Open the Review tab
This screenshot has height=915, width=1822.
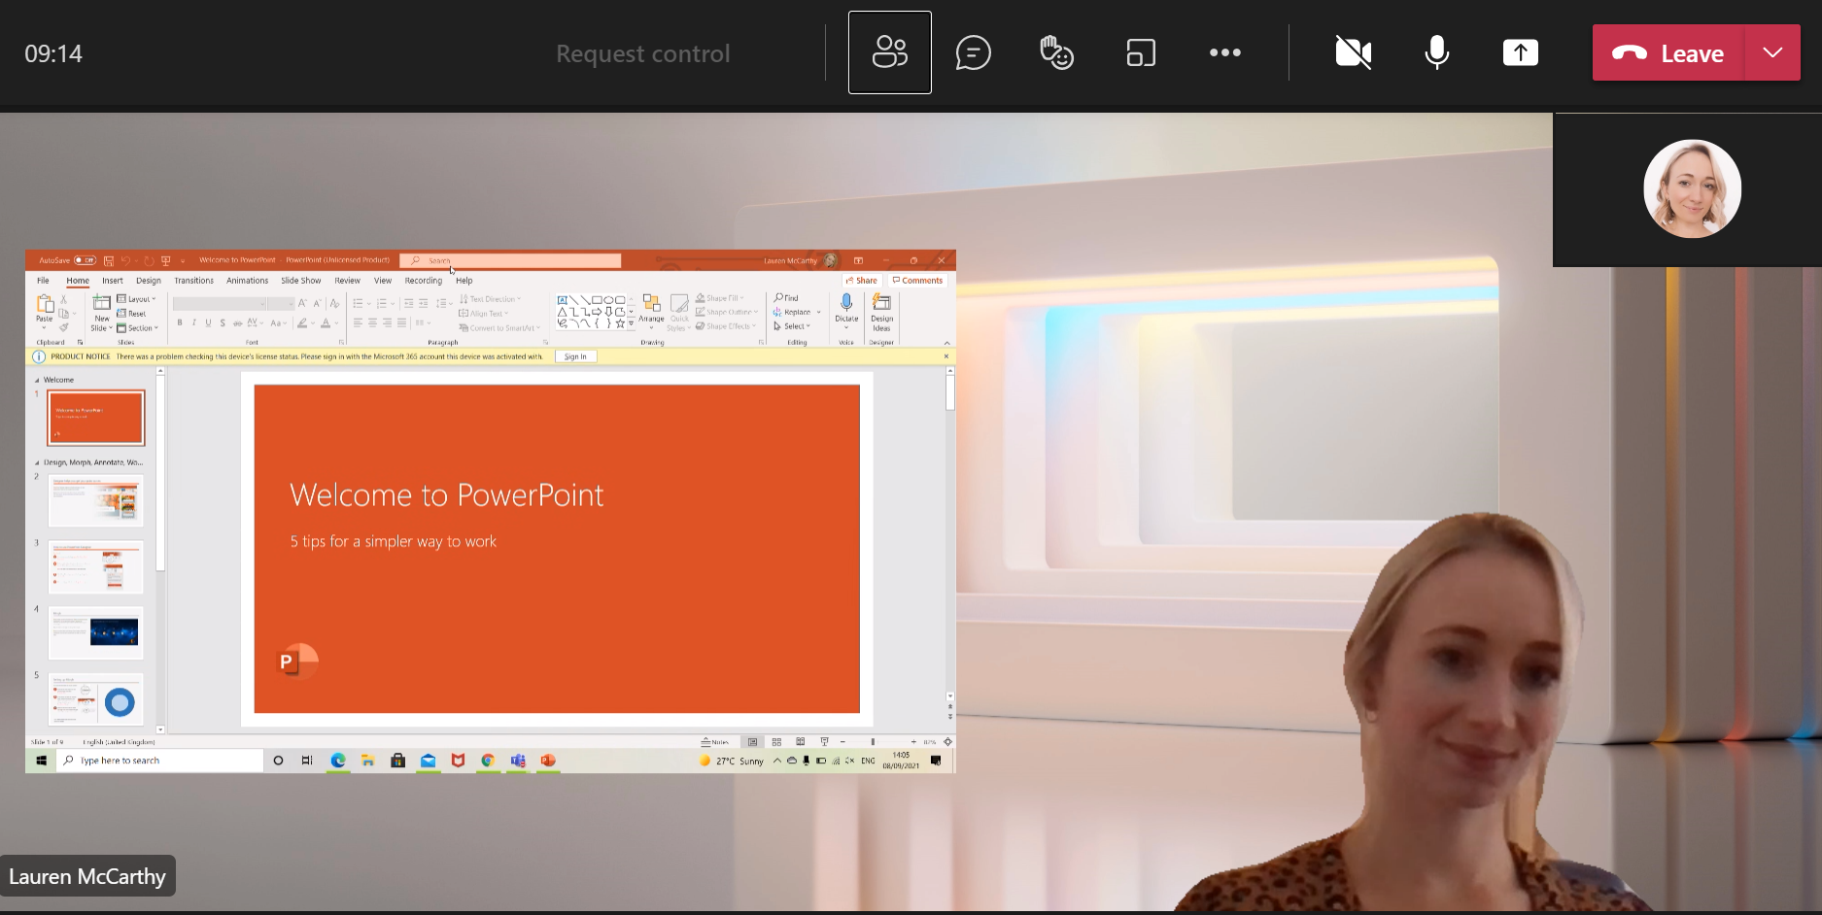pos(347,281)
